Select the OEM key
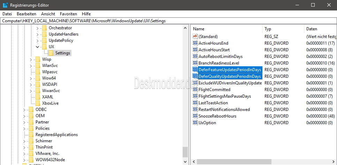 (x=40, y=116)
